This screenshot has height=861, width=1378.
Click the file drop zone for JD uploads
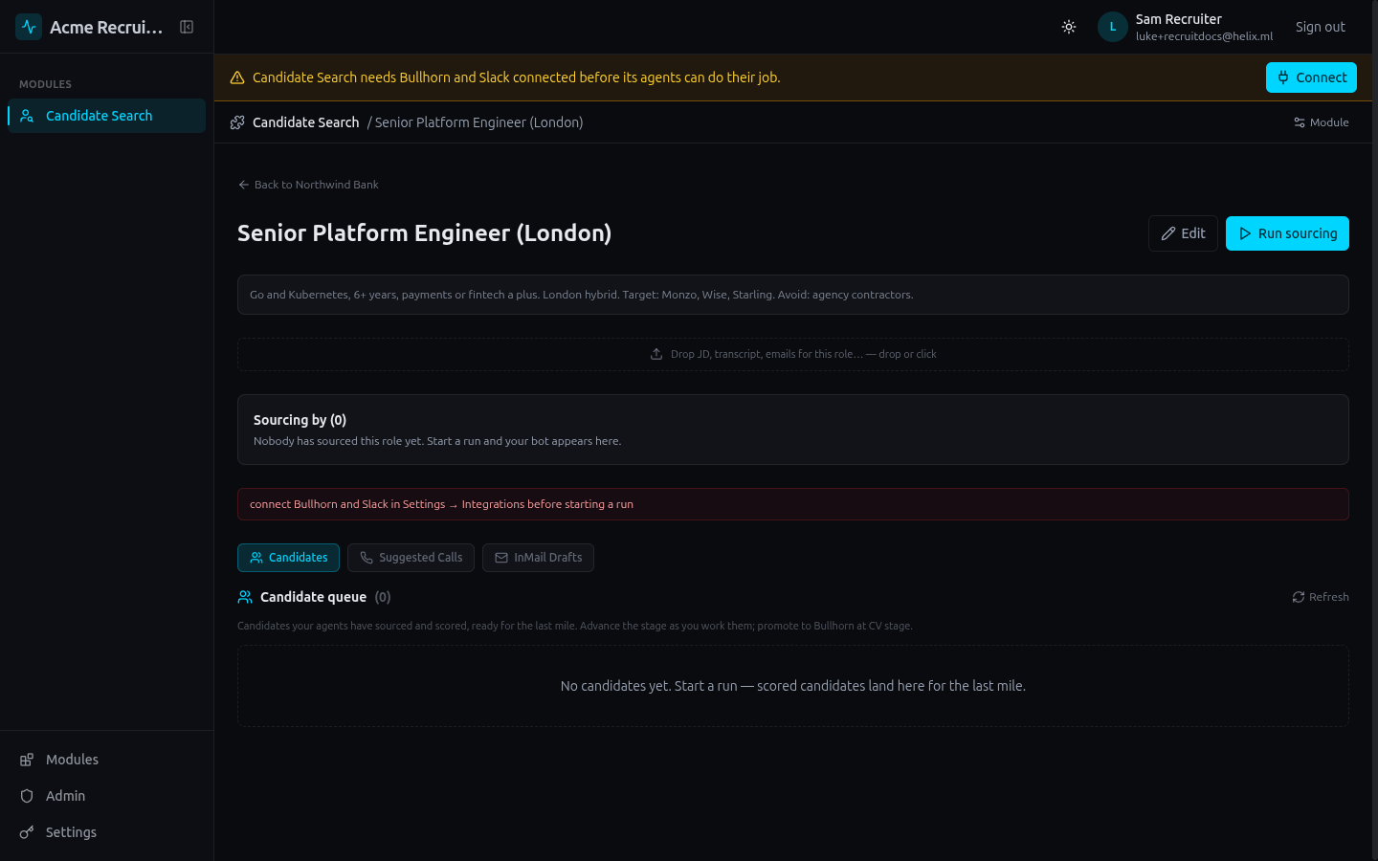pos(793,354)
